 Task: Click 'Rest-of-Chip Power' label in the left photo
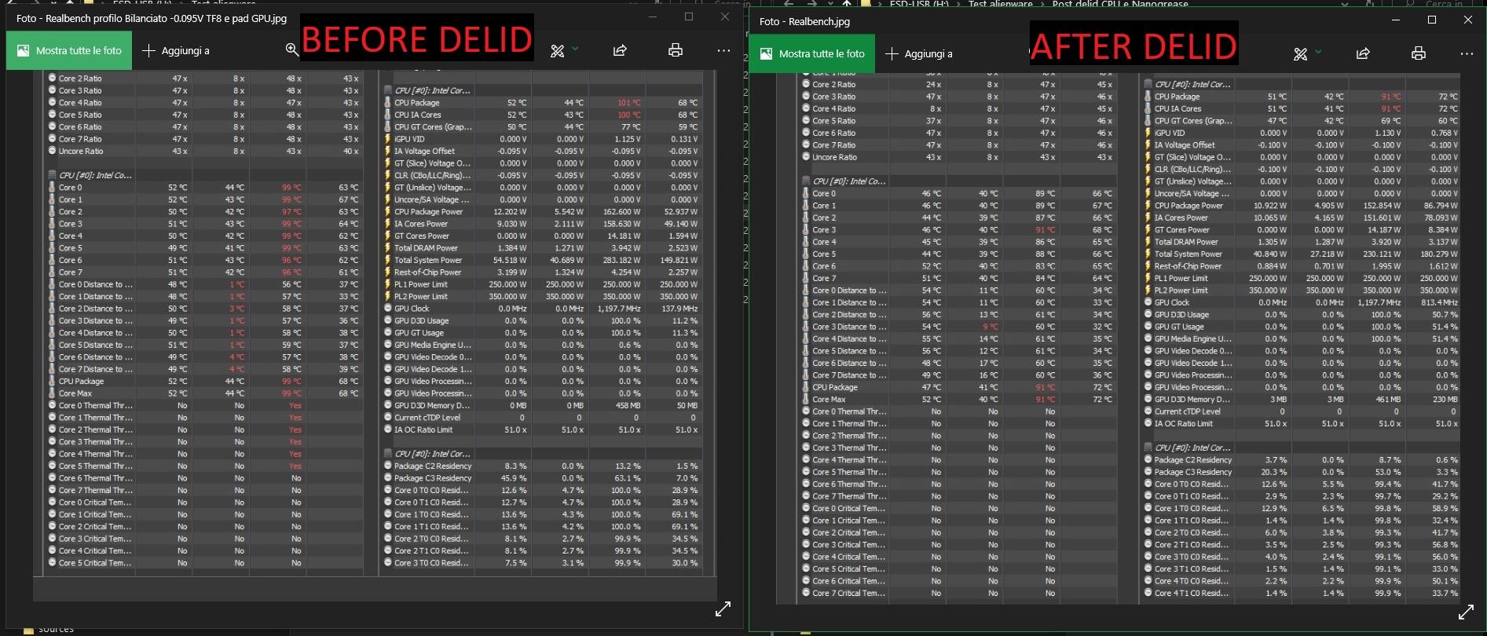[x=428, y=272]
